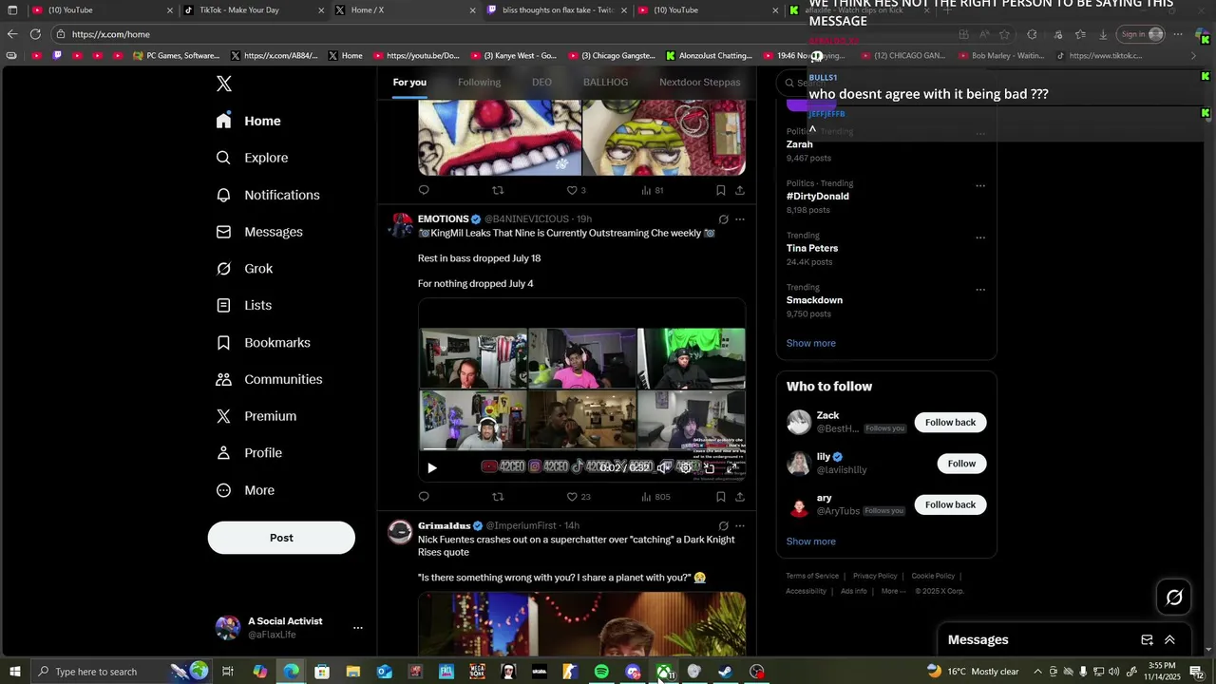Switch to the Nextdoor Steppas tab
The height and width of the screenshot is (684, 1216).
699,83
